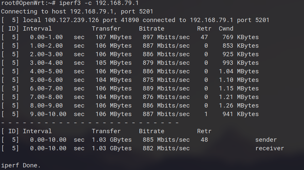Click the 897 Mbits/sec bitrate value

coord(166,37)
